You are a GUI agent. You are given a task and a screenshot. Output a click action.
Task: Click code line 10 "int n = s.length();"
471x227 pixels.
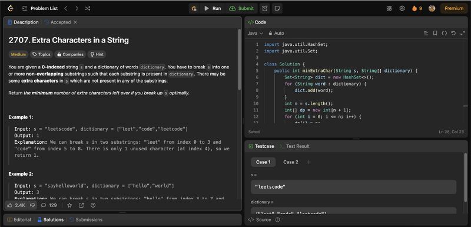coord(309,103)
